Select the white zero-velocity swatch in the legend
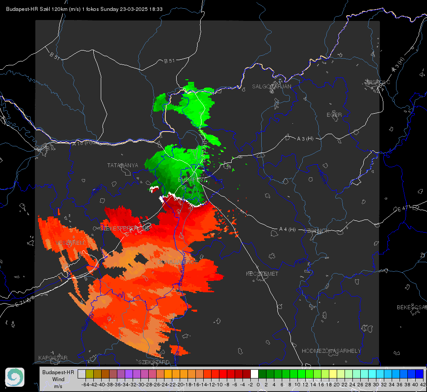Screen dimensions: 427x392 tap(254, 374)
